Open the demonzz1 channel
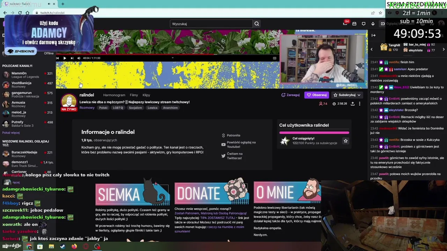The height and width of the screenshot is (251, 447). click(28, 164)
